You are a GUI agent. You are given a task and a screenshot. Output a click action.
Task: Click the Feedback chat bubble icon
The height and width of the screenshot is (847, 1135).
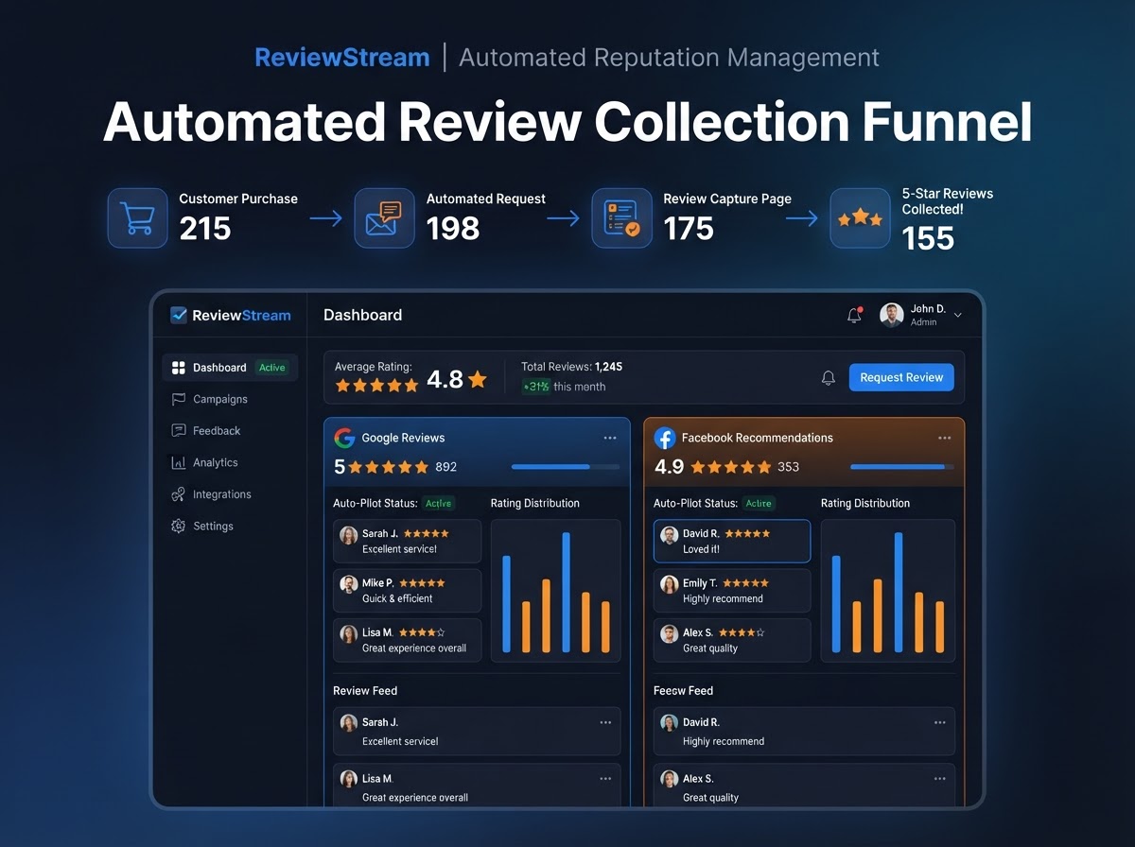pyautogui.click(x=178, y=431)
